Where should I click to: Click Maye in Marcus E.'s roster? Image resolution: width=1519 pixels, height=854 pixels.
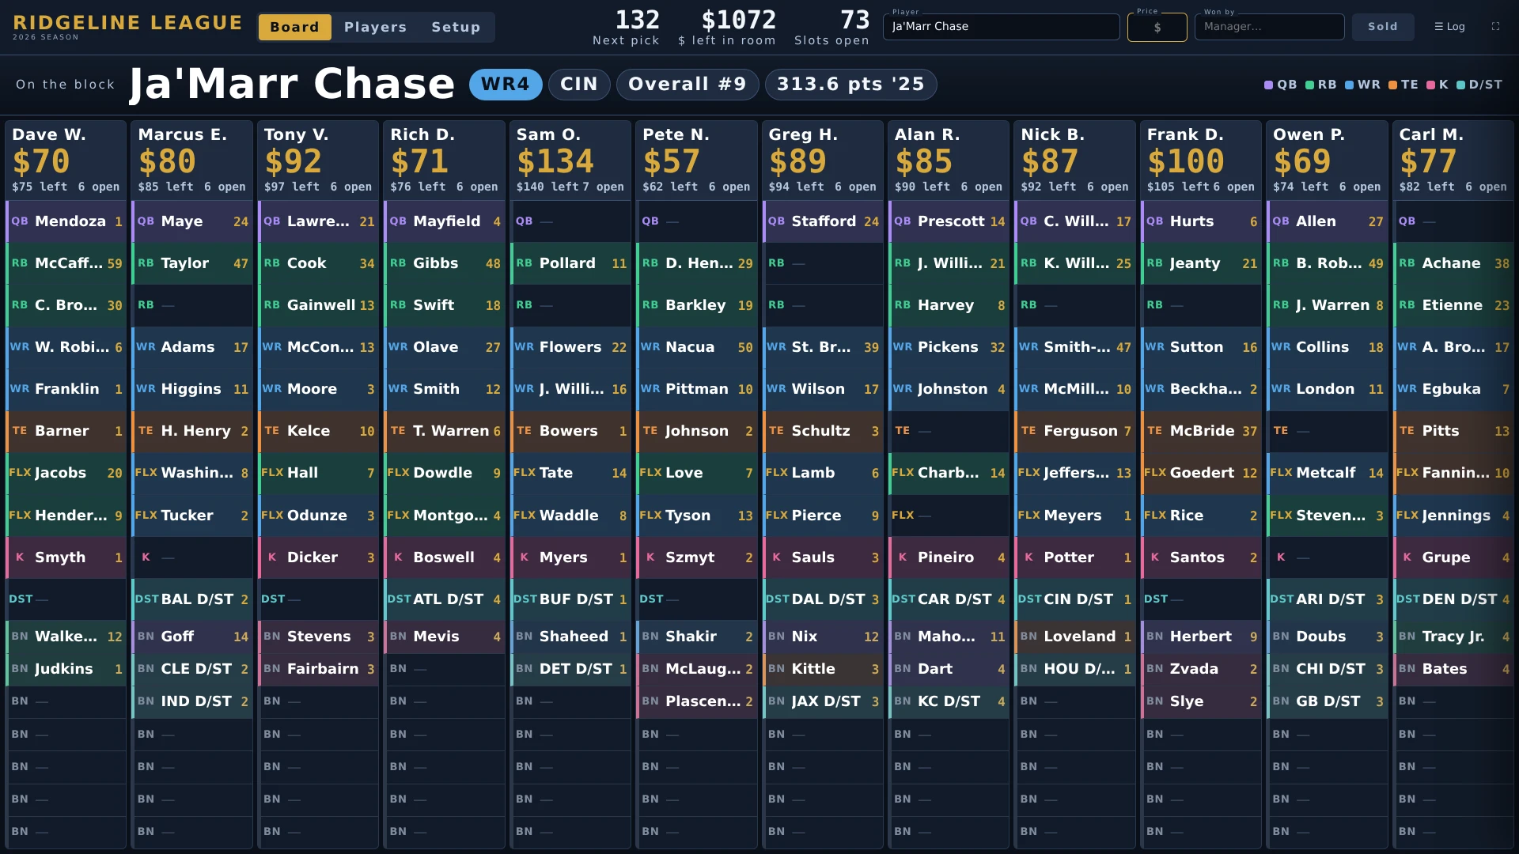click(x=192, y=221)
